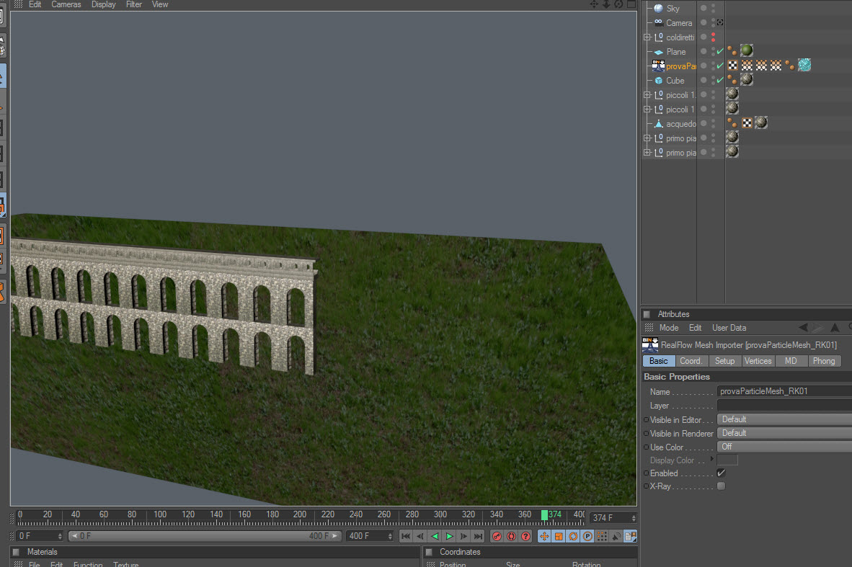The image size is (852, 567).
Task: Click viewport zoom camera icon
Action: point(606,4)
